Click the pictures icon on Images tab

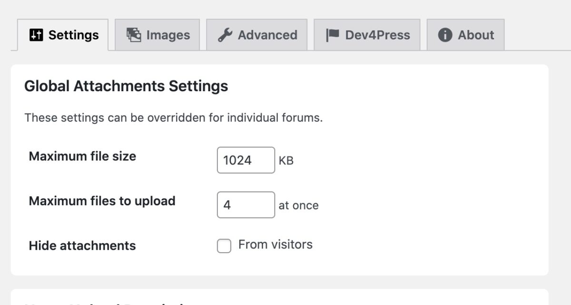(134, 35)
